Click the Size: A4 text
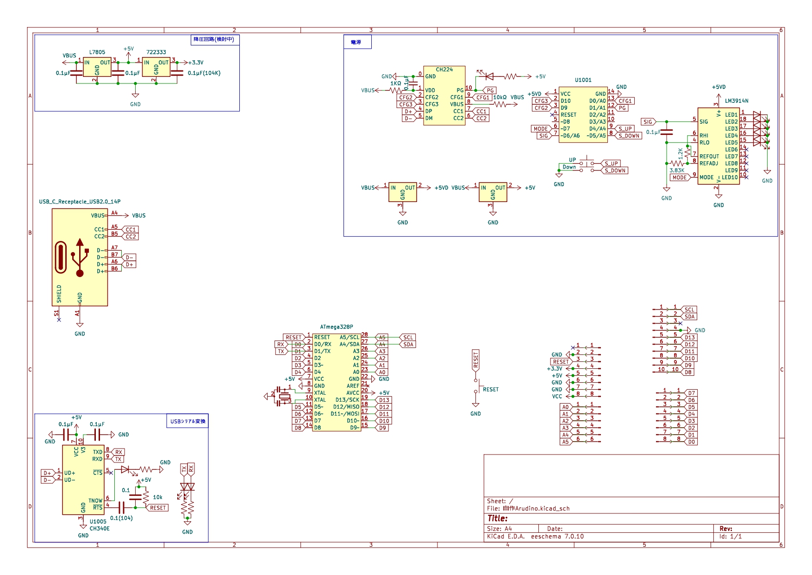The width and height of the screenshot is (812, 575). click(x=499, y=529)
